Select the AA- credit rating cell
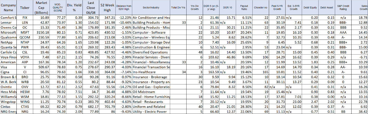Screen dimensions: 368x114 click(343, 67)
